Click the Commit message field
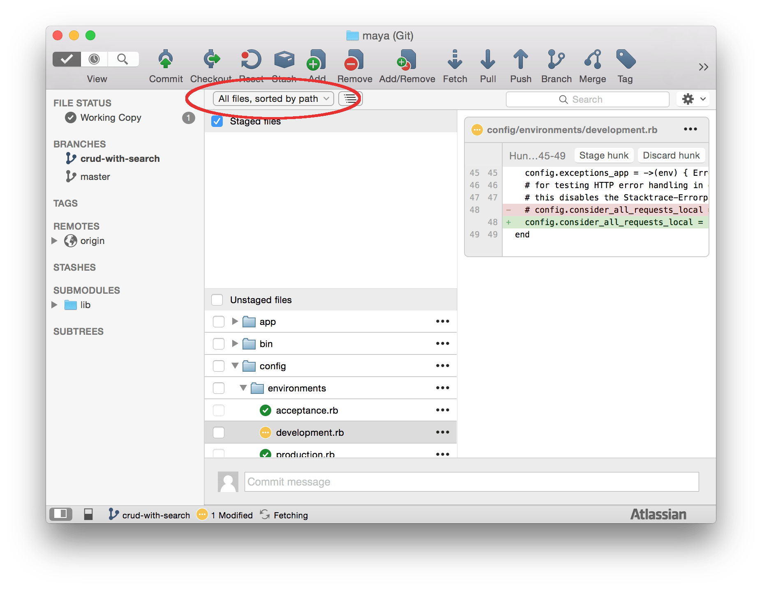Image resolution: width=762 pixels, height=589 pixels. click(471, 482)
